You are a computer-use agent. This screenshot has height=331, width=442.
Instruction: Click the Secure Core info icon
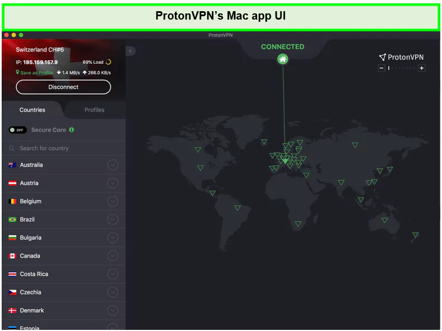(72, 130)
